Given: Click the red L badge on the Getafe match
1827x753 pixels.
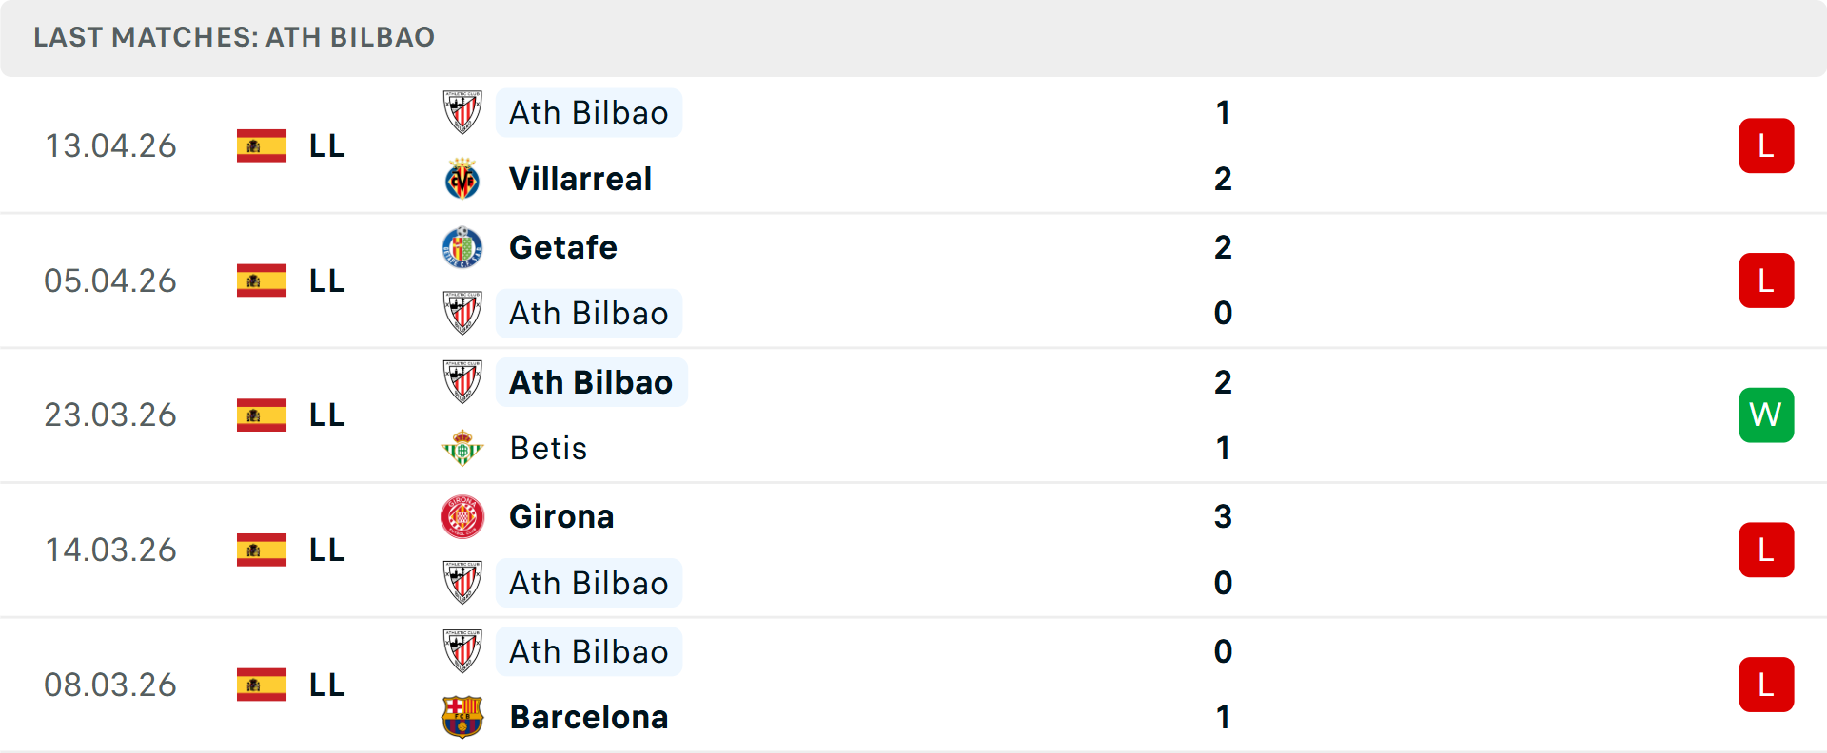Looking at the screenshot, I should point(1766,280).
